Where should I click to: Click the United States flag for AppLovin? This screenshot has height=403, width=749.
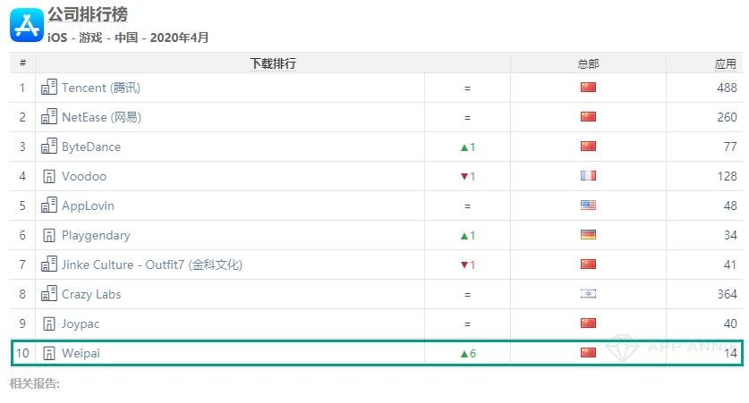coord(588,206)
